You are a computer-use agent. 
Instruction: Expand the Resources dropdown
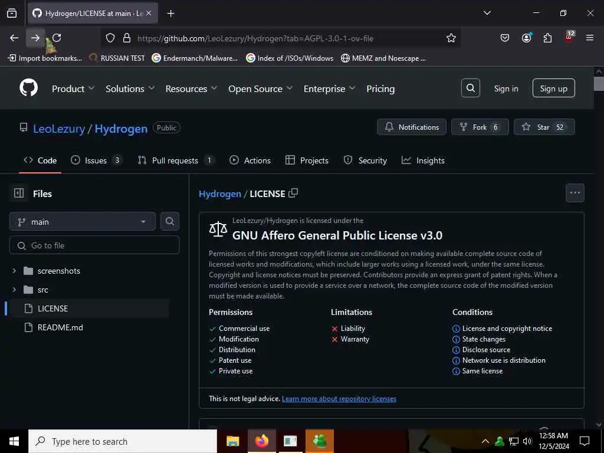(x=191, y=88)
